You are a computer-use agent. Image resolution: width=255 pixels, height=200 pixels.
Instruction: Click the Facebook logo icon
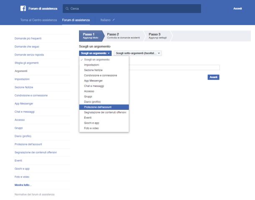[x=23, y=8]
